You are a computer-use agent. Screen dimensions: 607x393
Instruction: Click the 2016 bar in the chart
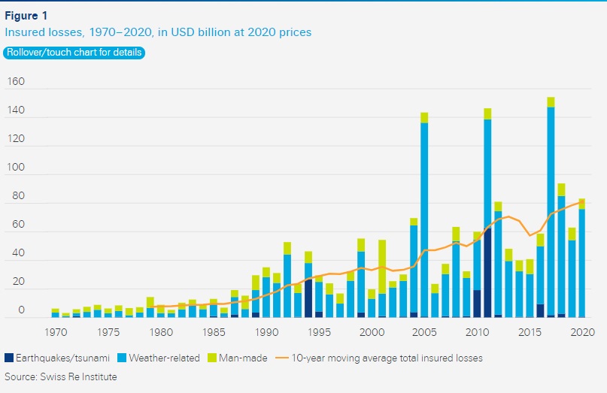click(540, 276)
